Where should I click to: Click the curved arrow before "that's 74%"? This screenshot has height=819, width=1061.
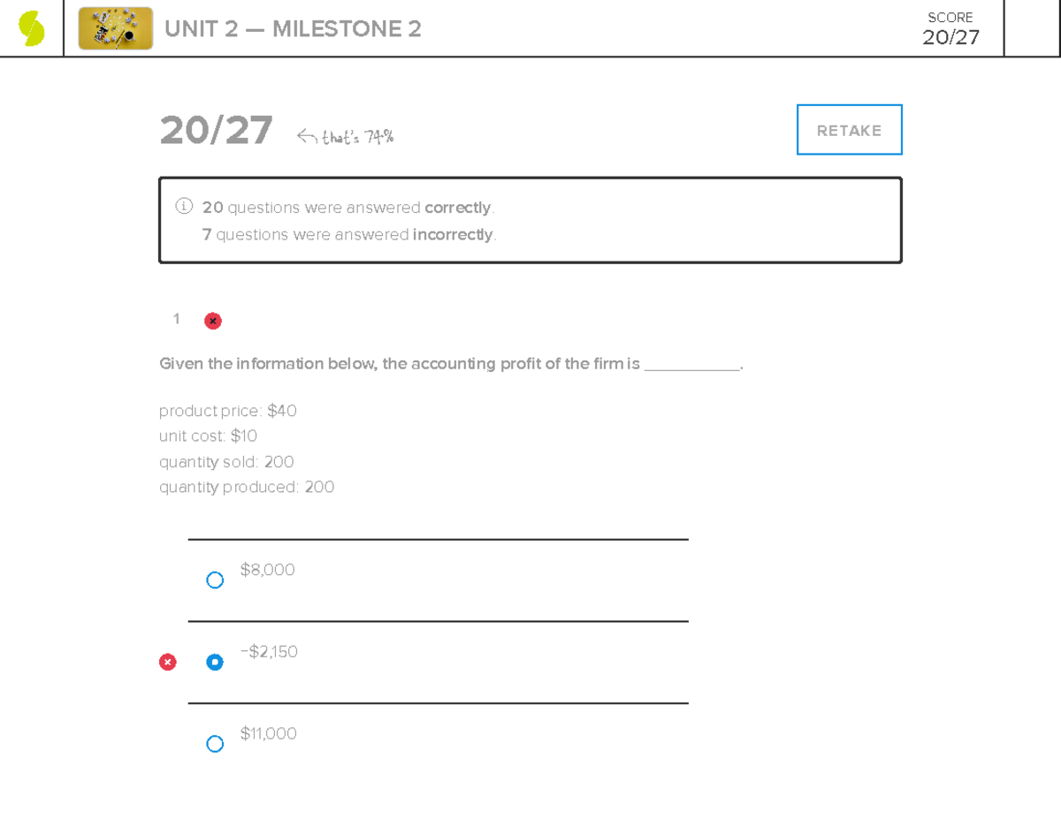point(307,136)
